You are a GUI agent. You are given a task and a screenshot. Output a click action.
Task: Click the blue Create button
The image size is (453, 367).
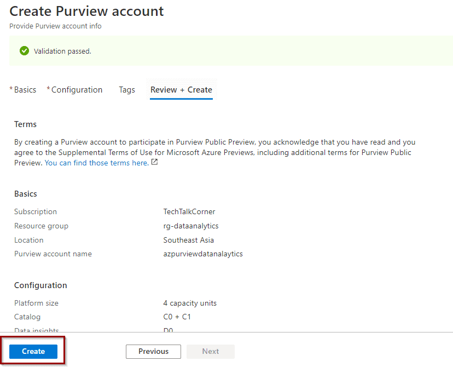pos(33,351)
